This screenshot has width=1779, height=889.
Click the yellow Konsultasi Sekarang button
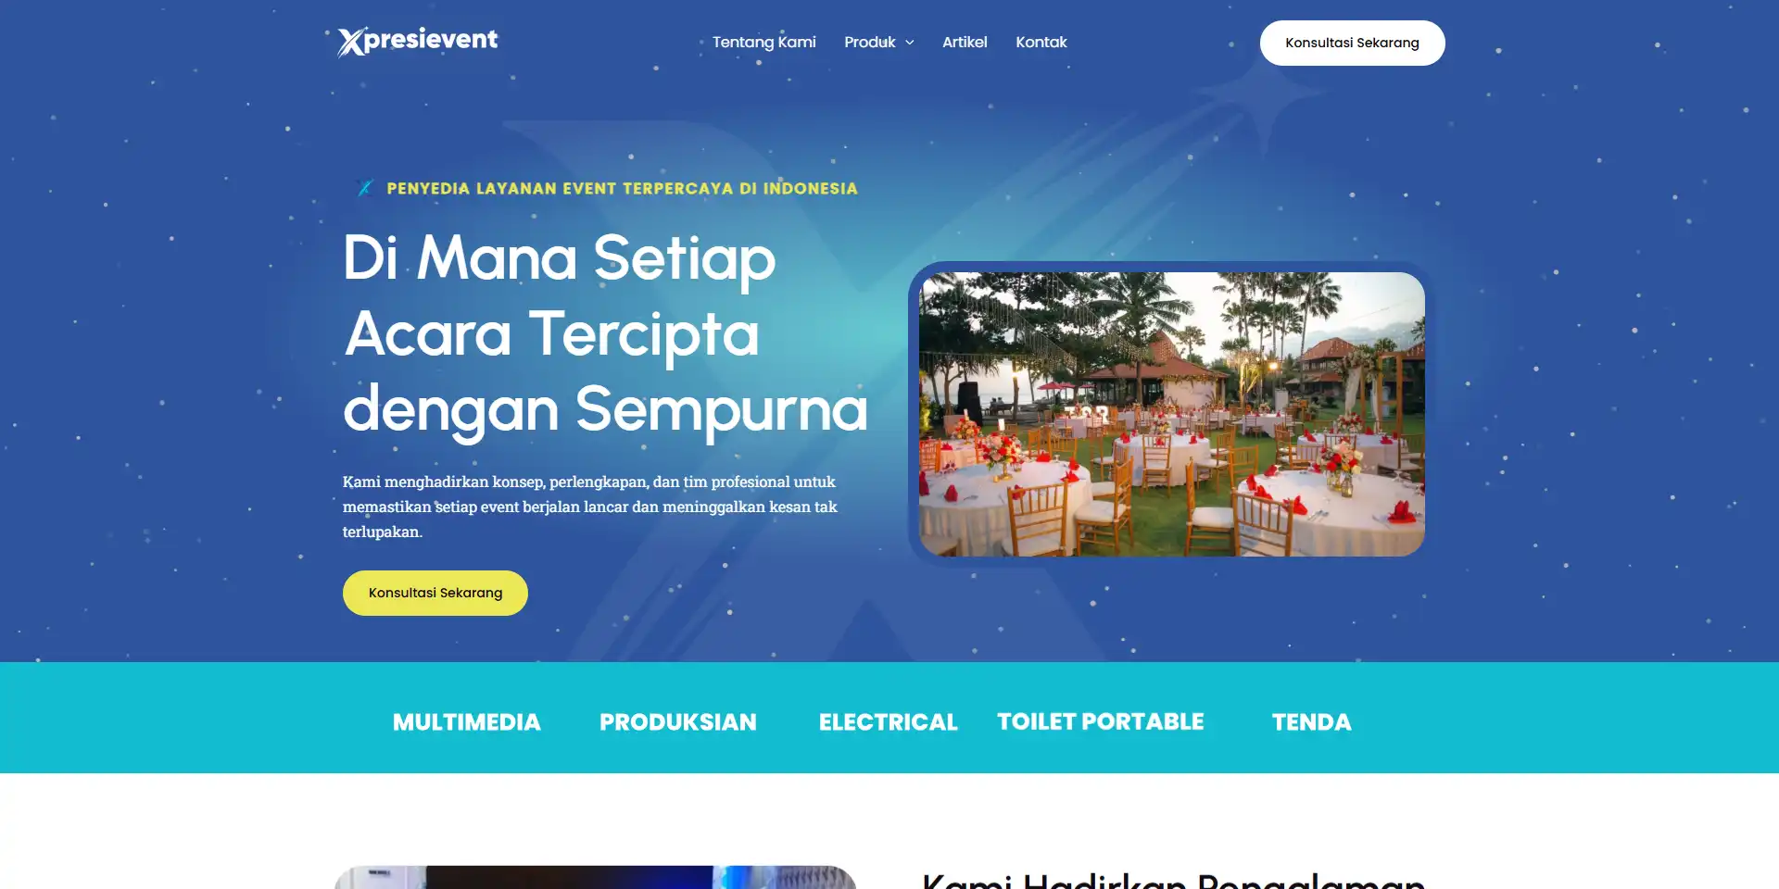click(x=435, y=593)
